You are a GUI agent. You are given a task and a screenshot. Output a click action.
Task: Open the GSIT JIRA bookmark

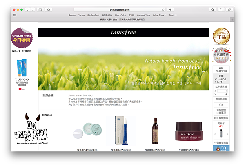[107, 15]
